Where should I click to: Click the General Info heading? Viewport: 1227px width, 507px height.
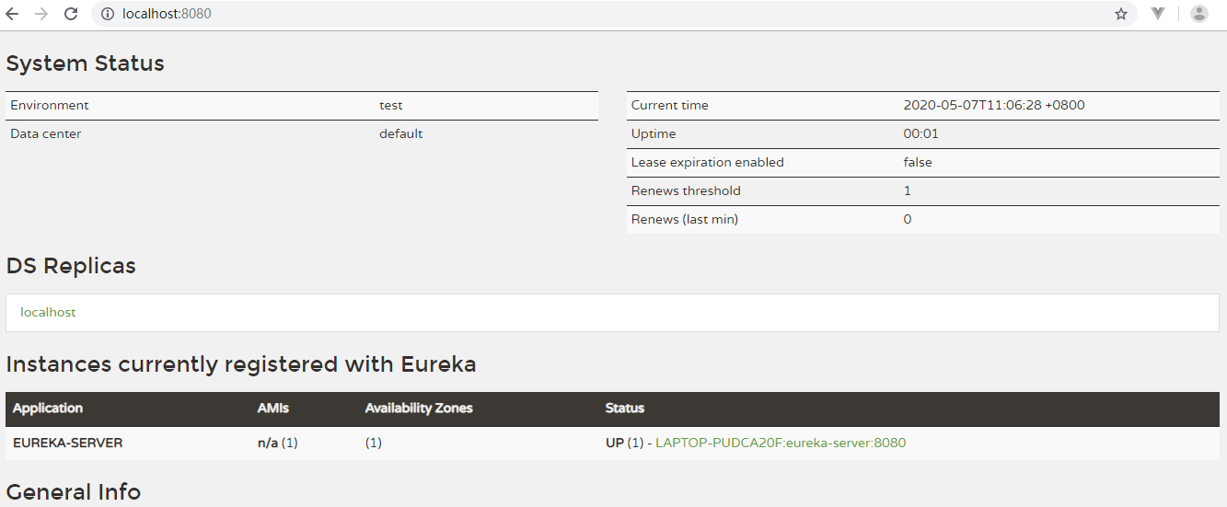[x=74, y=492]
